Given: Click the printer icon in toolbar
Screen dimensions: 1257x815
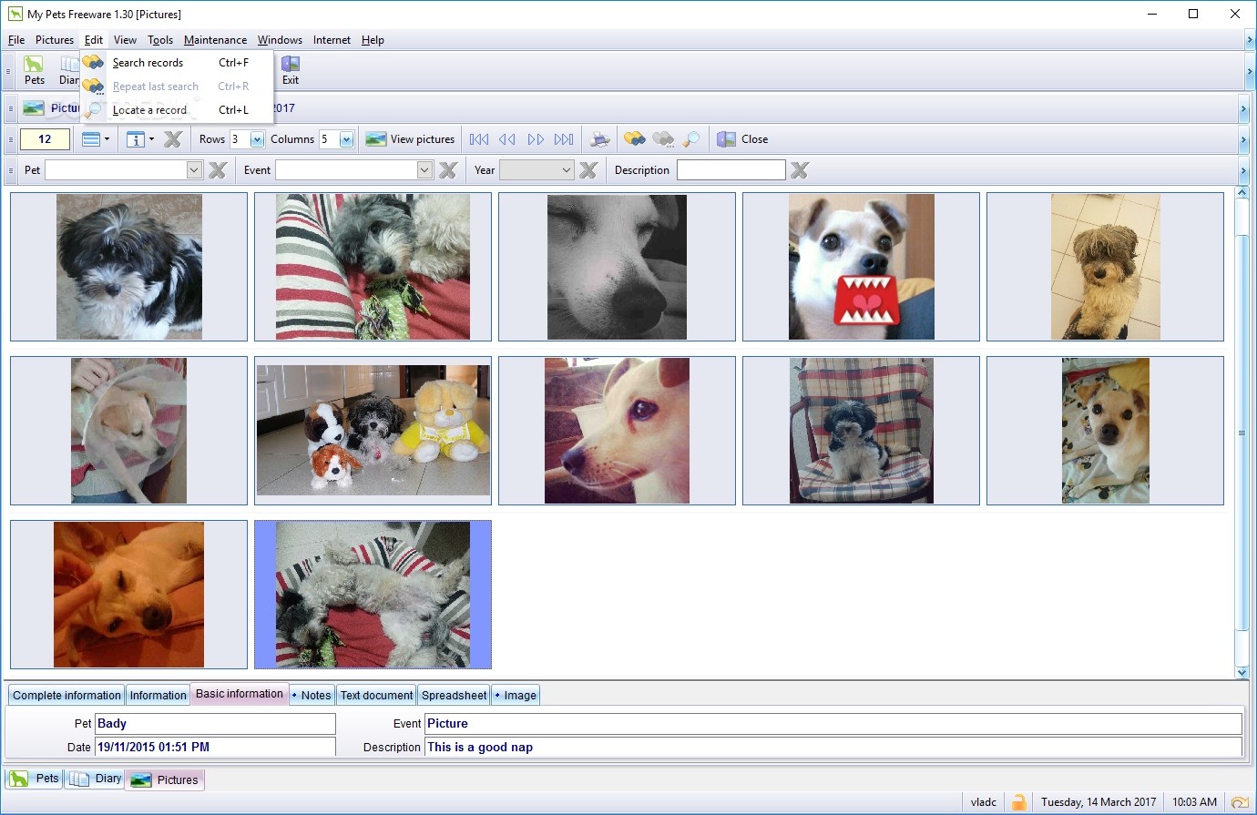Looking at the screenshot, I should click(599, 139).
